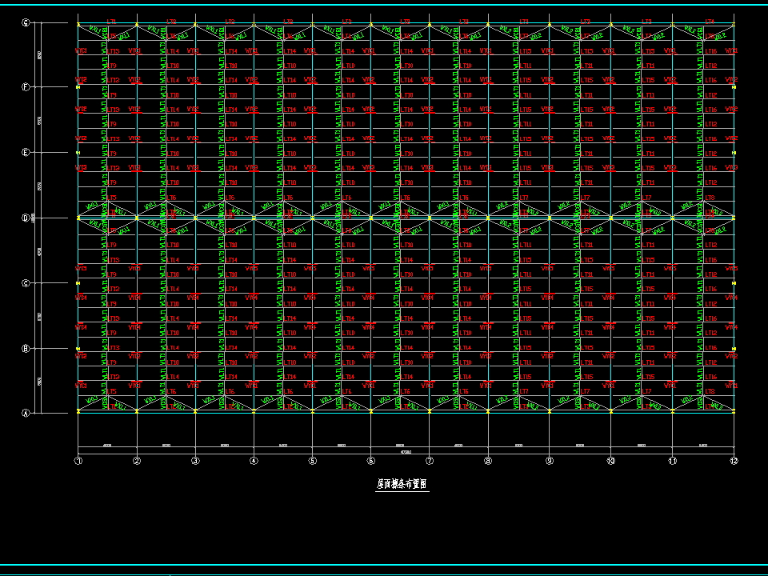Viewport: 768px width, 576px height.
Task: Select row grid axis bubble B
Action: coord(26,349)
